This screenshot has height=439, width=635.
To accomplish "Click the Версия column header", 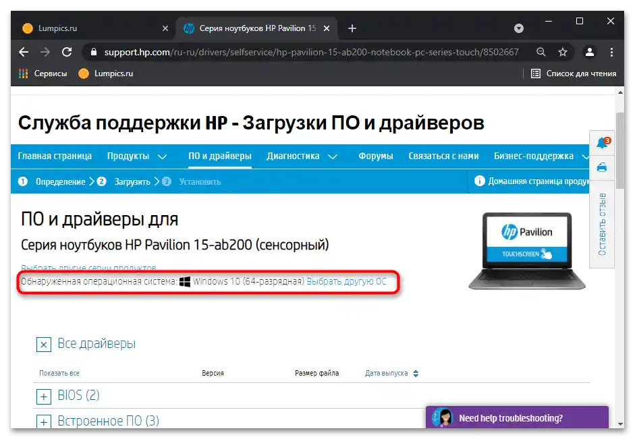I will [213, 373].
